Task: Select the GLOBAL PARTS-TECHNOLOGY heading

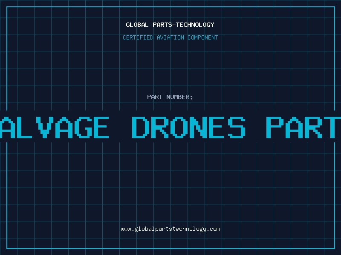Action: point(170,25)
